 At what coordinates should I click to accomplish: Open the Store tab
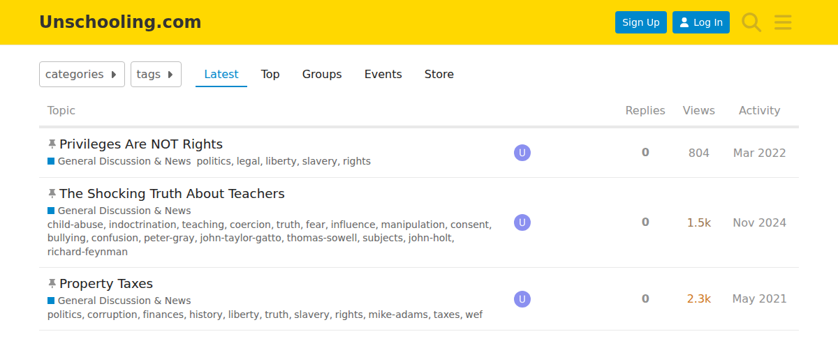pos(439,75)
